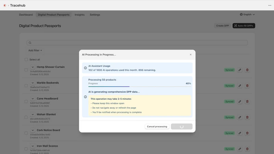
Task: Click the Synced badge for Cork Notice Board
Action: 229,133
